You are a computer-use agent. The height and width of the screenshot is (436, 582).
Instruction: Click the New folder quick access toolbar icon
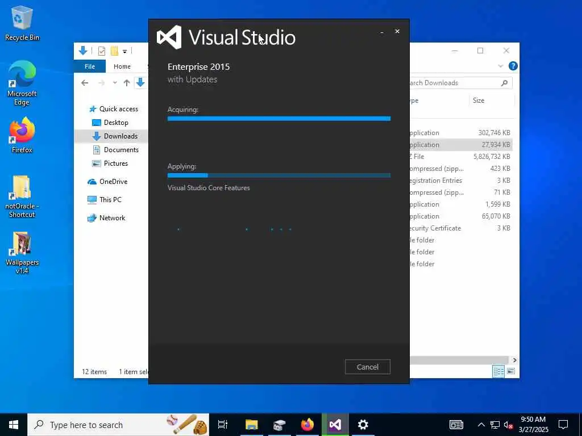pyautogui.click(x=114, y=51)
